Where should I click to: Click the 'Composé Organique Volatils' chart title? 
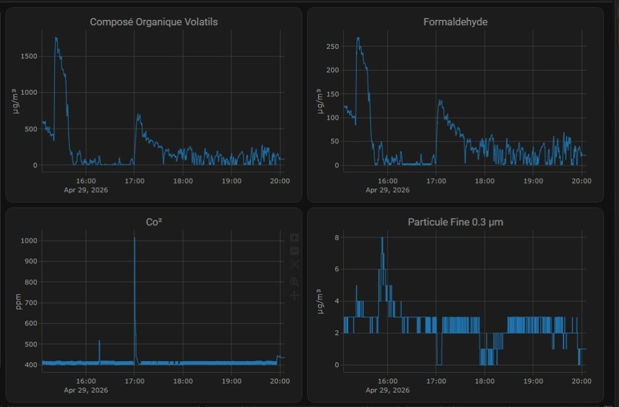point(154,22)
